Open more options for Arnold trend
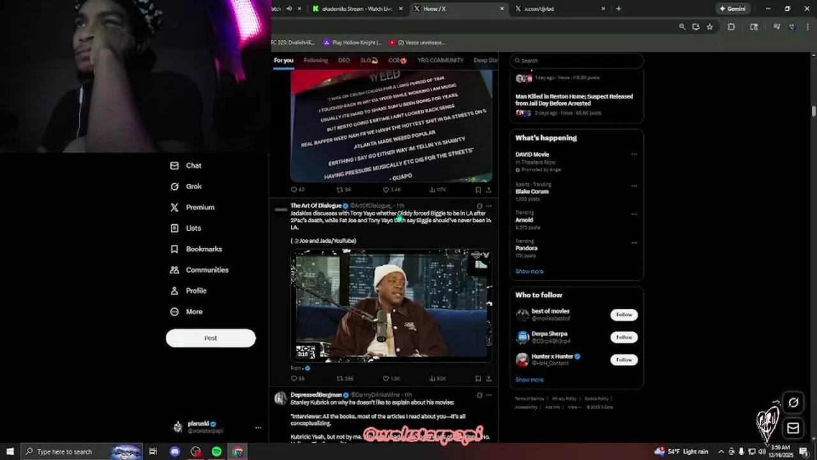Viewport: 817px width, 460px height. click(634, 214)
